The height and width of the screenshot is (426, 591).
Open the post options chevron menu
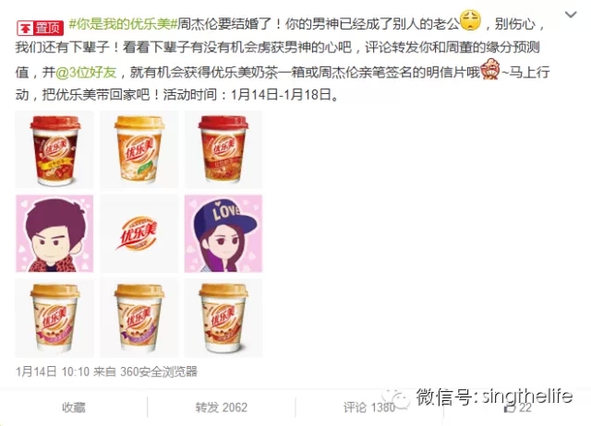571,15
